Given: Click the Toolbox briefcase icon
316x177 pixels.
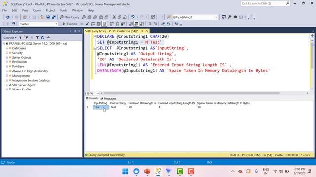Looking at the screenshot, I should coord(235,17).
